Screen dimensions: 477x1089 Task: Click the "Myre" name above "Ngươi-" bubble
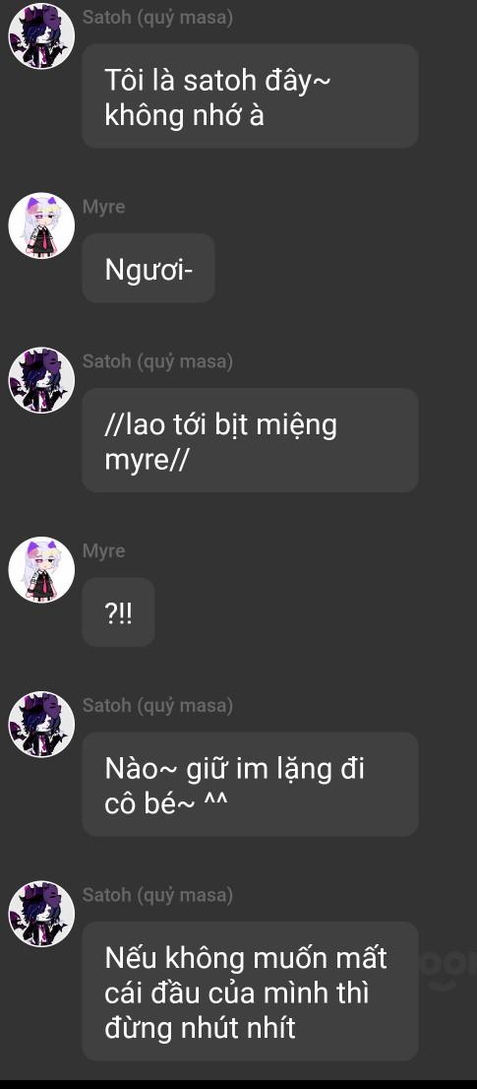coord(103,207)
